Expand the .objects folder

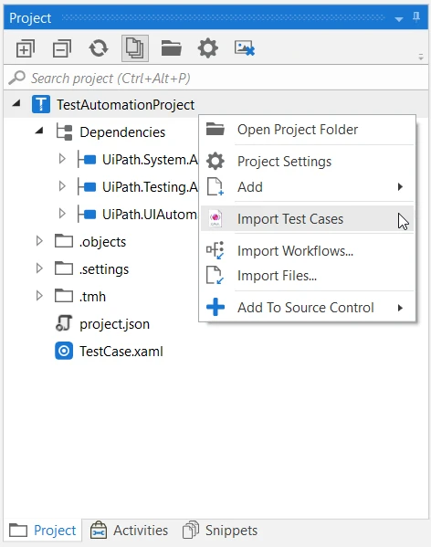tap(39, 241)
